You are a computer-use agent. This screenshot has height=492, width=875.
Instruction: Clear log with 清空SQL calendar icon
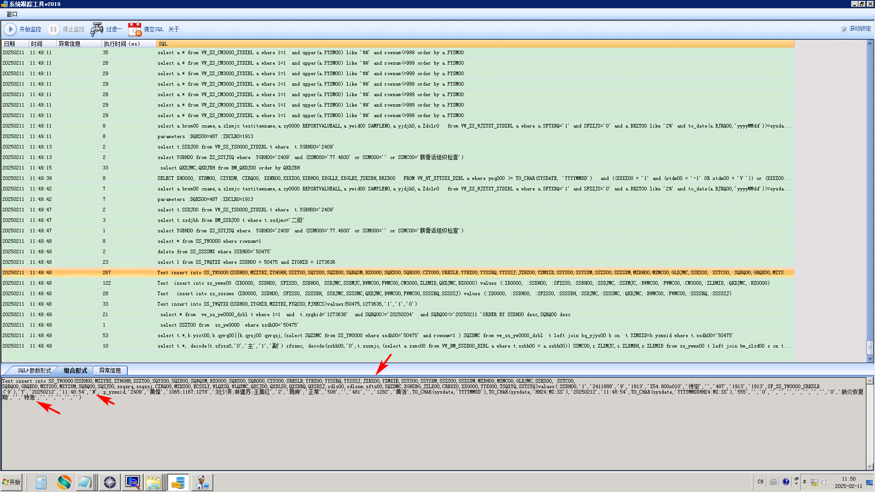pos(134,29)
